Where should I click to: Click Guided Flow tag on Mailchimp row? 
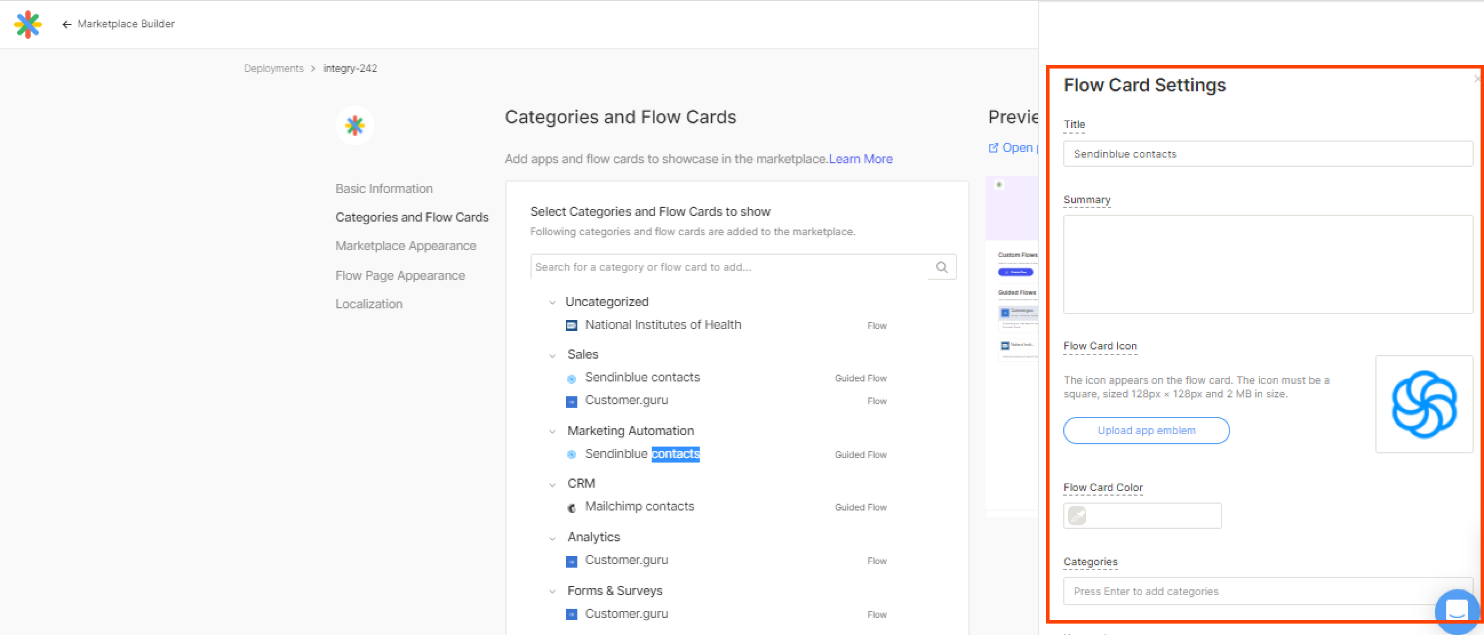pyautogui.click(x=861, y=508)
